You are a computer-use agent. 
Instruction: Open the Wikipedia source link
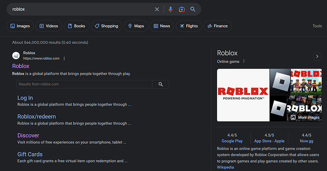pos(225,167)
